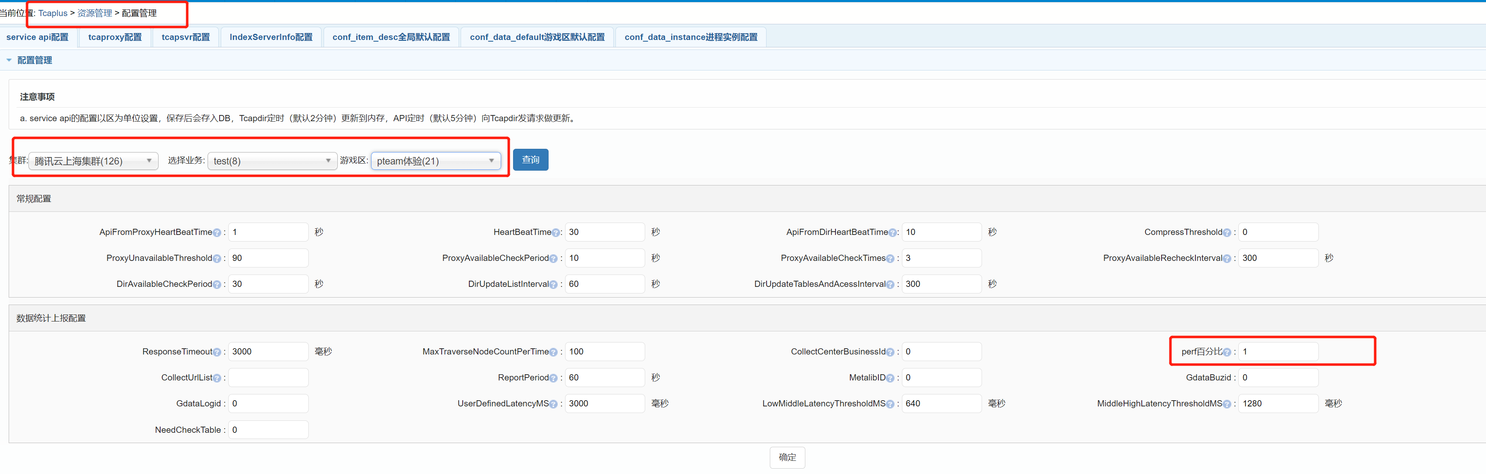Viewport: 1486px width, 474px height.
Task: Click help icon beside CompressThreshold label
Action: pos(1226,233)
